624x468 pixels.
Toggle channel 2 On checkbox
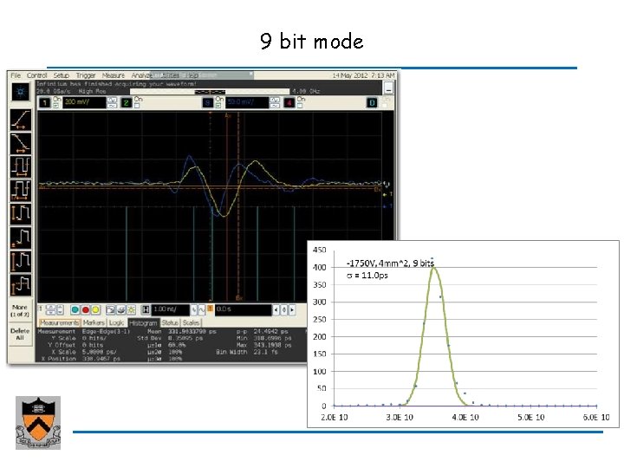point(137,106)
